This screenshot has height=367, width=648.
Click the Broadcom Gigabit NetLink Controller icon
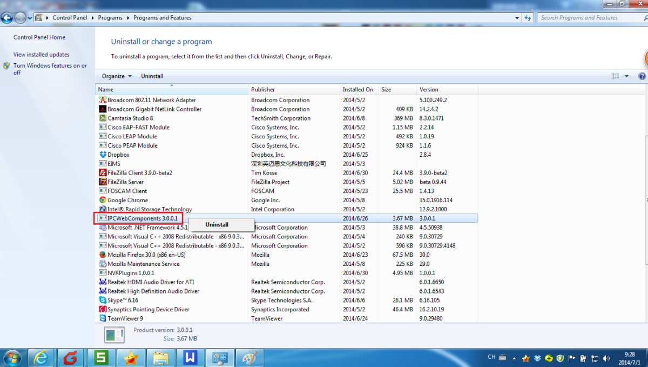tap(103, 109)
